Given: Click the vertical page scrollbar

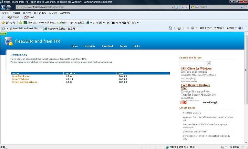Looking at the screenshot, I should tap(246, 70).
